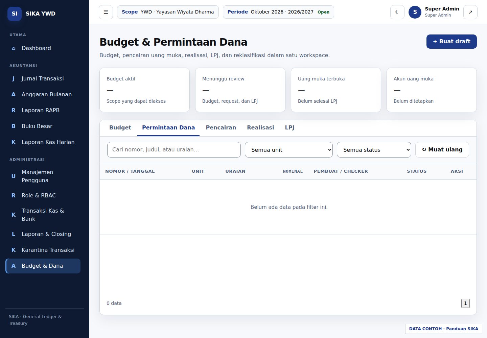Click the Dashboard home icon
The image size is (487, 338).
tap(14, 48)
